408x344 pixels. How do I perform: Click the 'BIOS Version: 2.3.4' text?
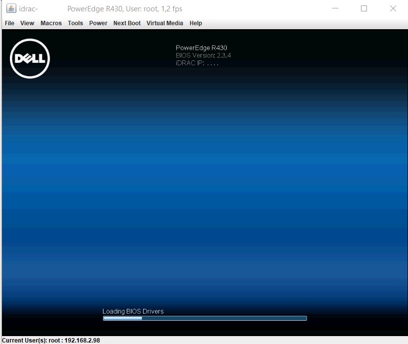pos(203,55)
